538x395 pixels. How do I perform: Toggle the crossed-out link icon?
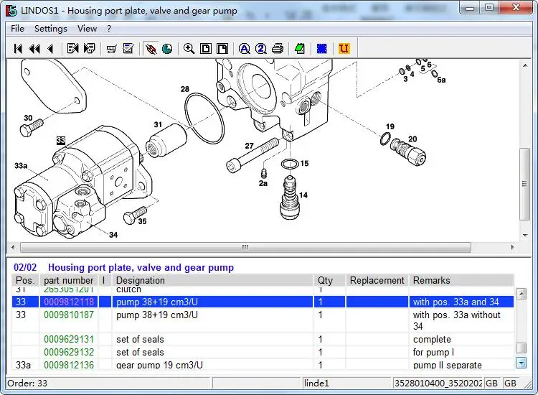(x=151, y=49)
